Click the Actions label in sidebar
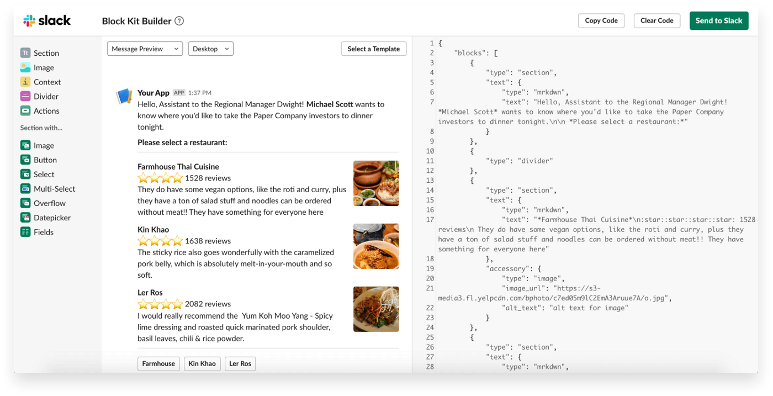 [x=46, y=110]
